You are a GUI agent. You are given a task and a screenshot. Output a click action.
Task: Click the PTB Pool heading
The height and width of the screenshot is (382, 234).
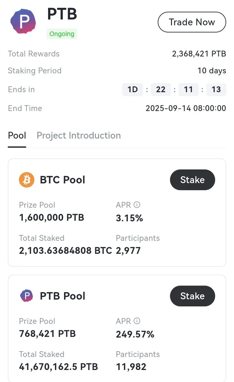click(62, 296)
